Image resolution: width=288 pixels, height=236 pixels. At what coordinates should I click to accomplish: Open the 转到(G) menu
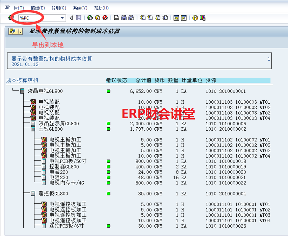tap(59, 8)
